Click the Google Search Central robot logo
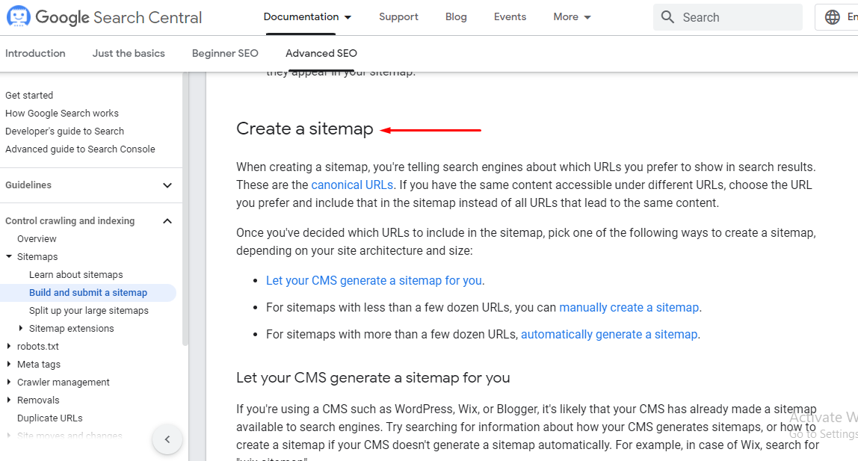This screenshot has height=461, width=858. pyautogui.click(x=18, y=16)
